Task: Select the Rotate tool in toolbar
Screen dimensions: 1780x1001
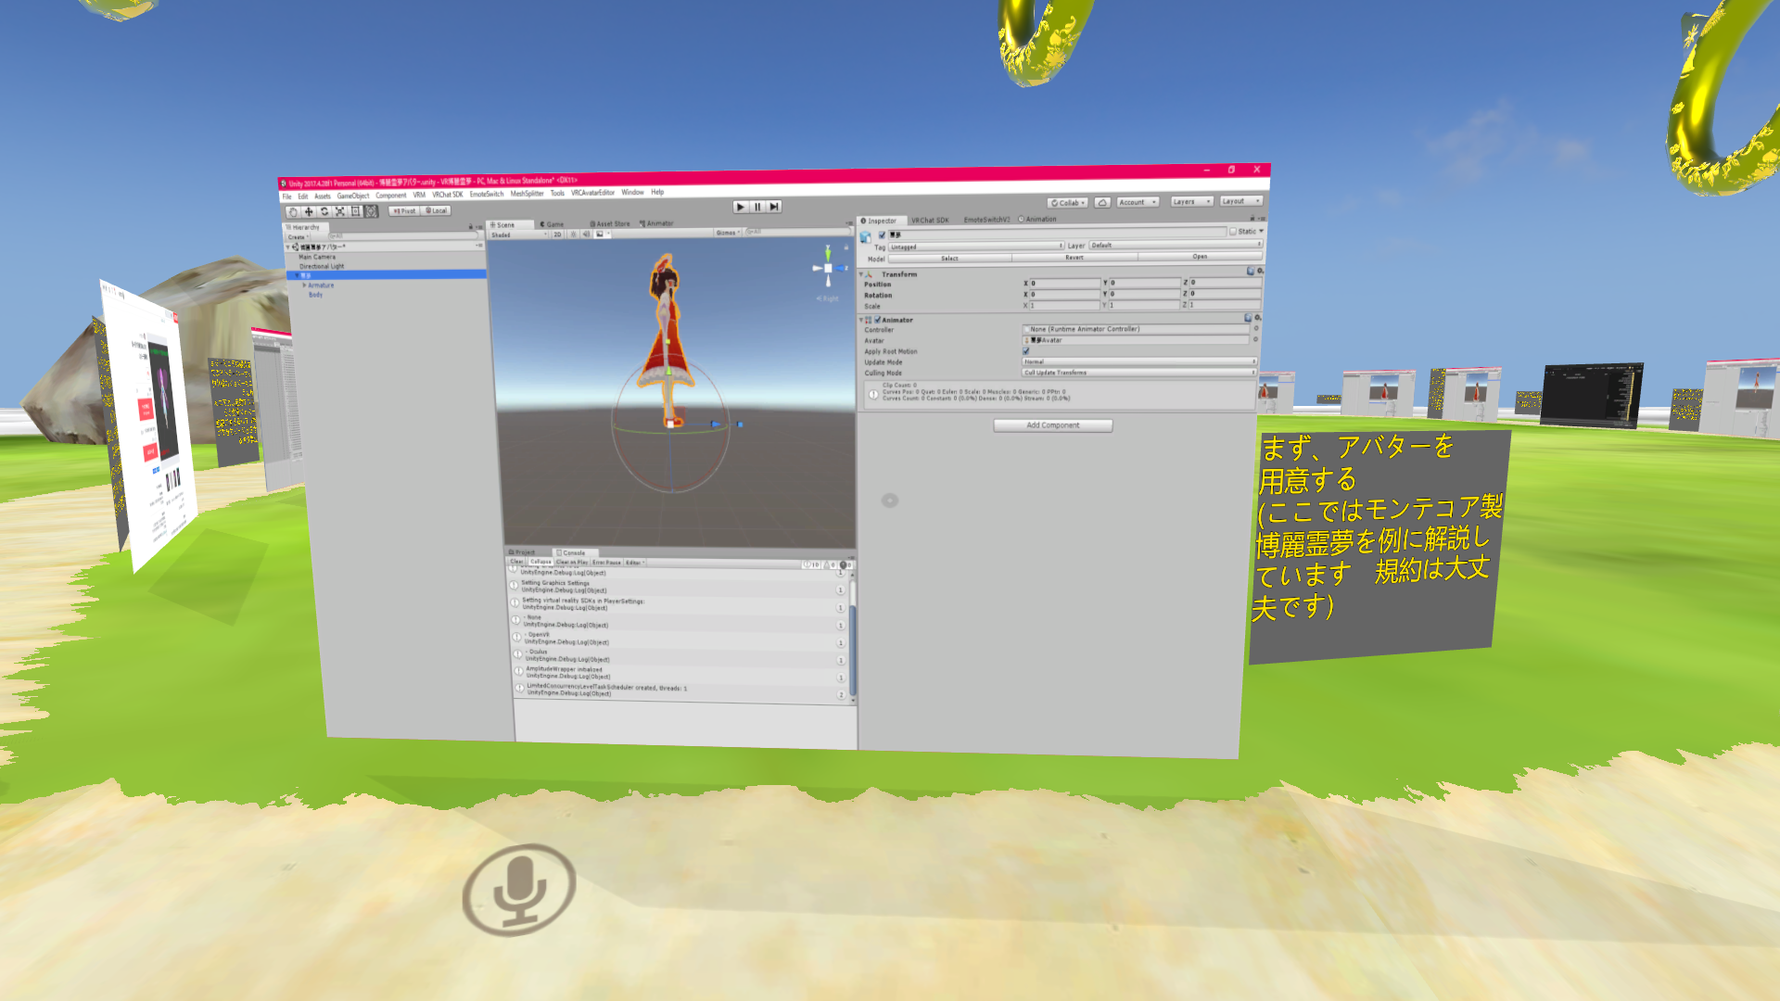Action: click(x=324, y=211)
